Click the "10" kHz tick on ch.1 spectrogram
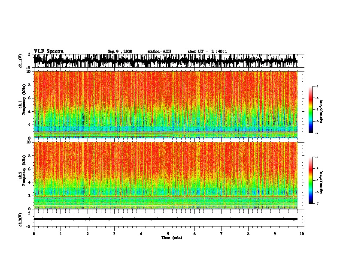The width and height of the screenshot is (340, 262). coord(29,71)
